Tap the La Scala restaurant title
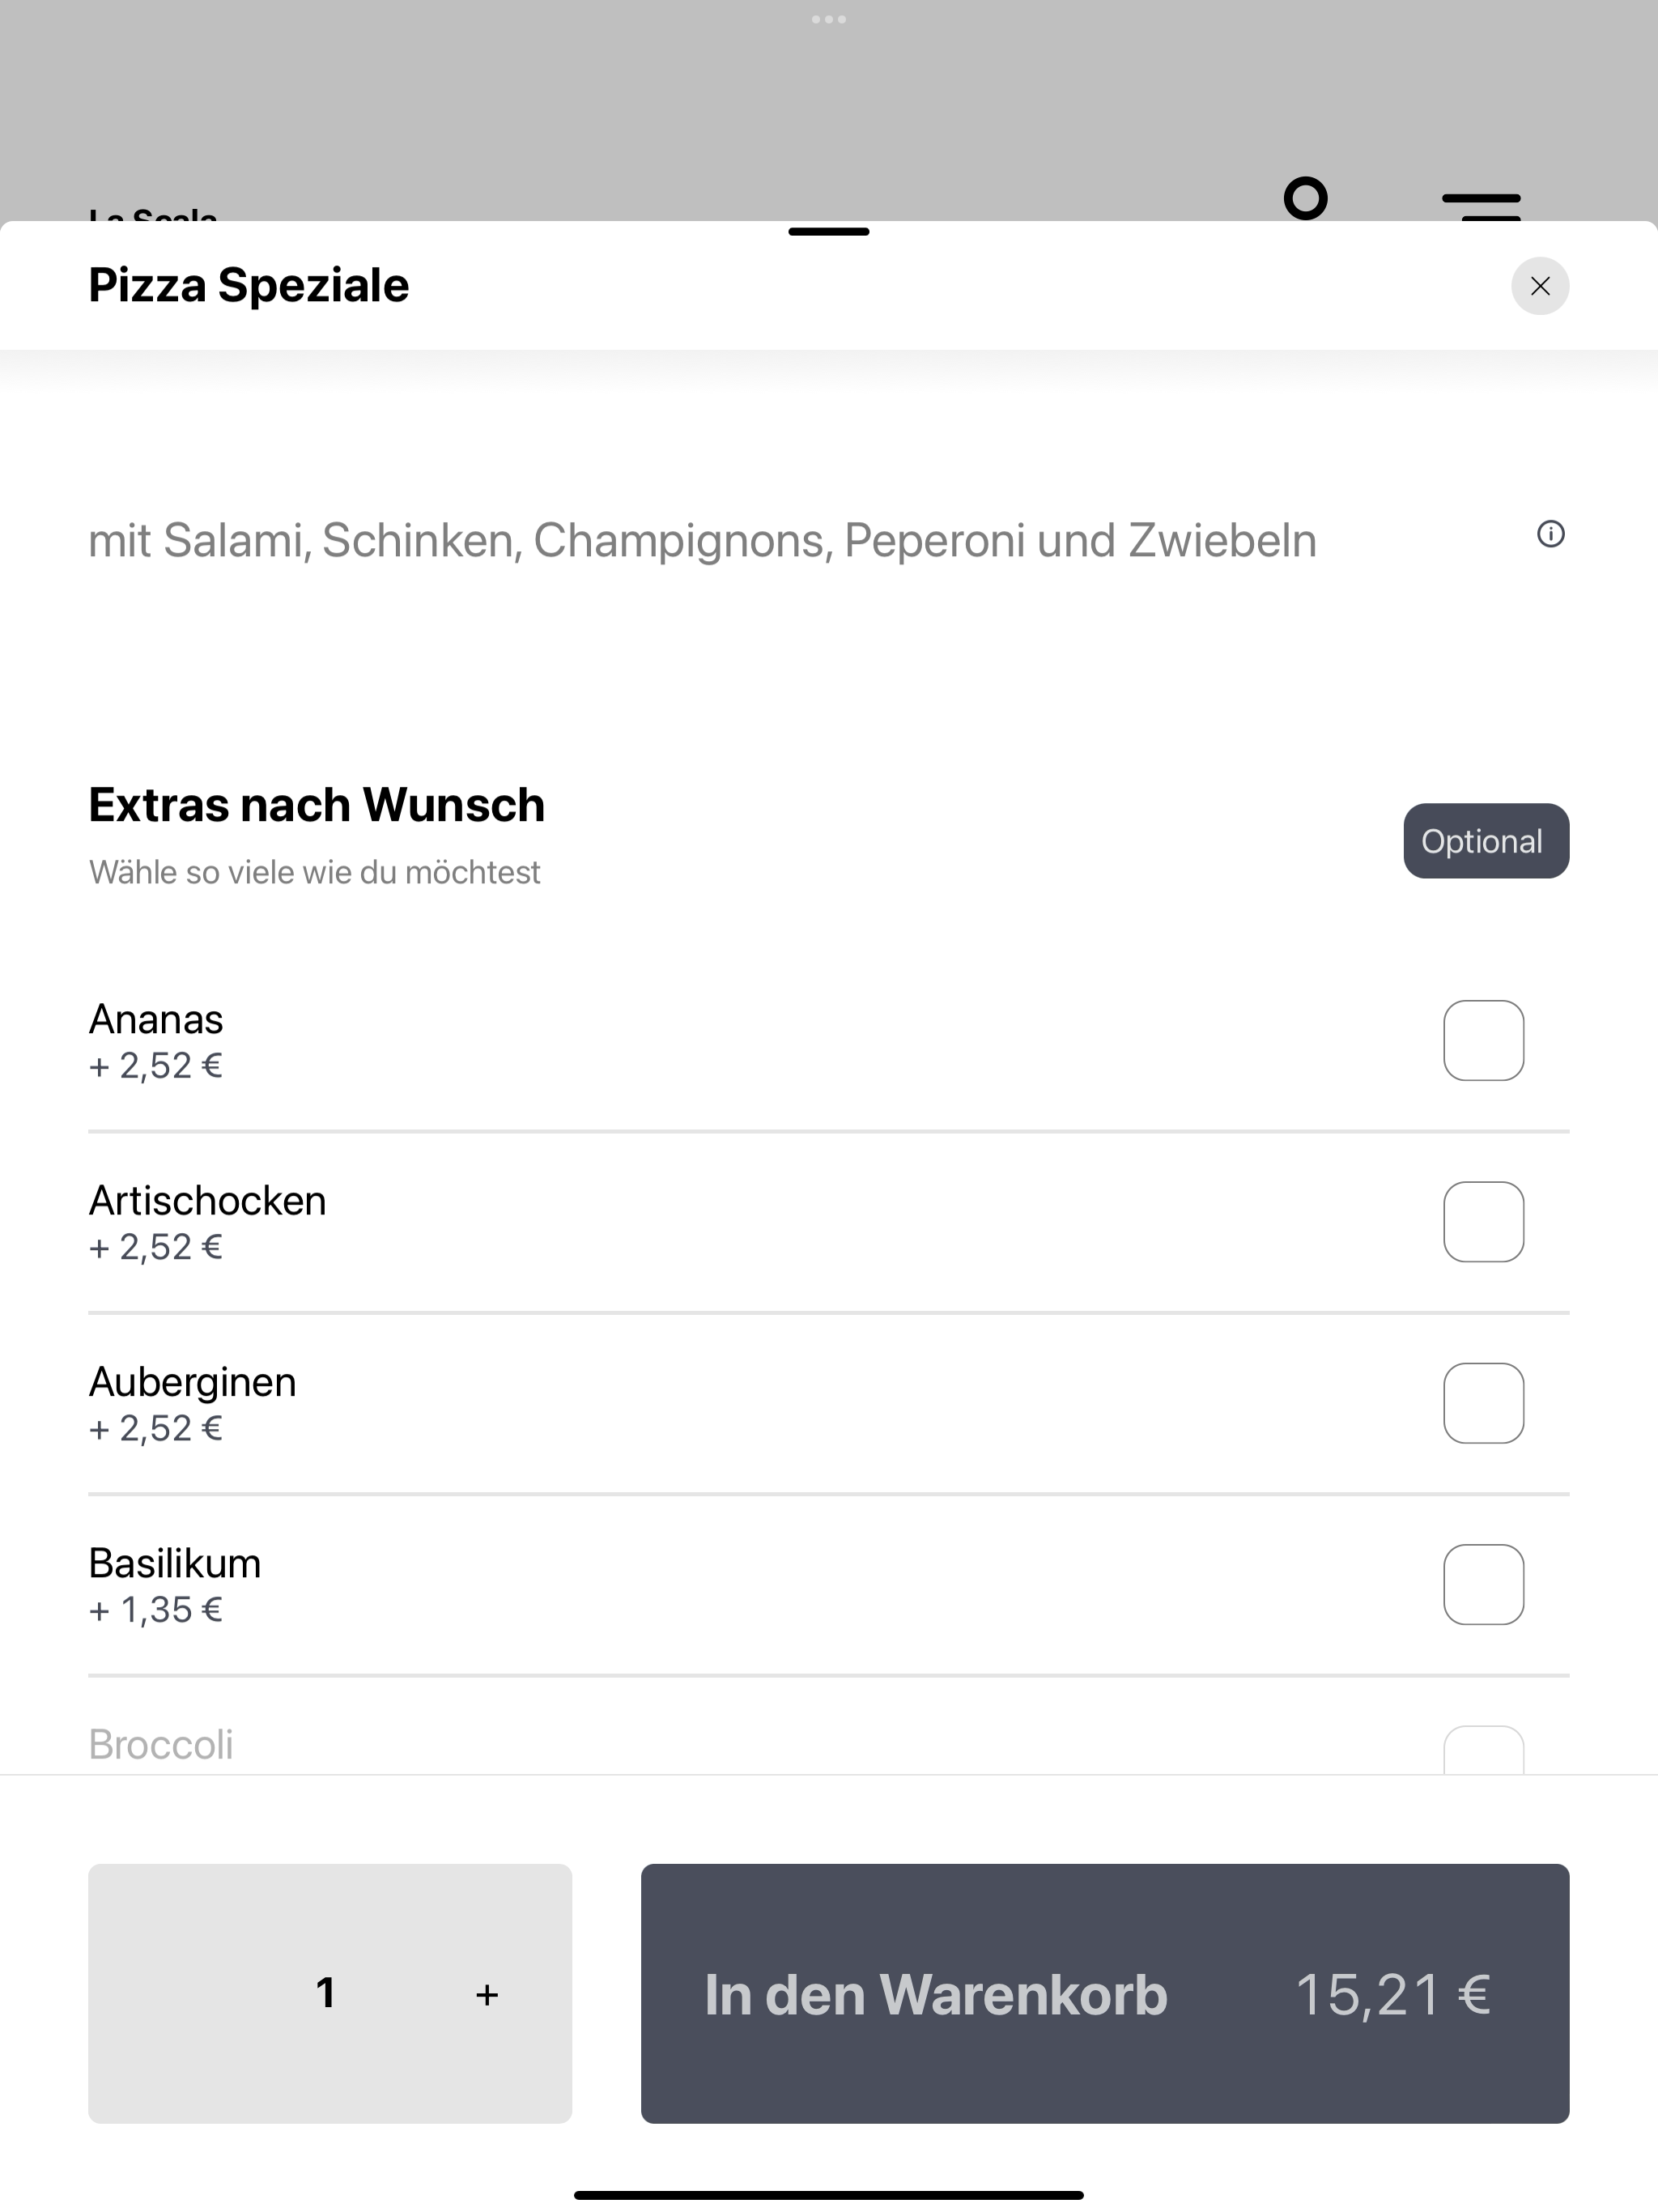 click(x=153, y=214)
